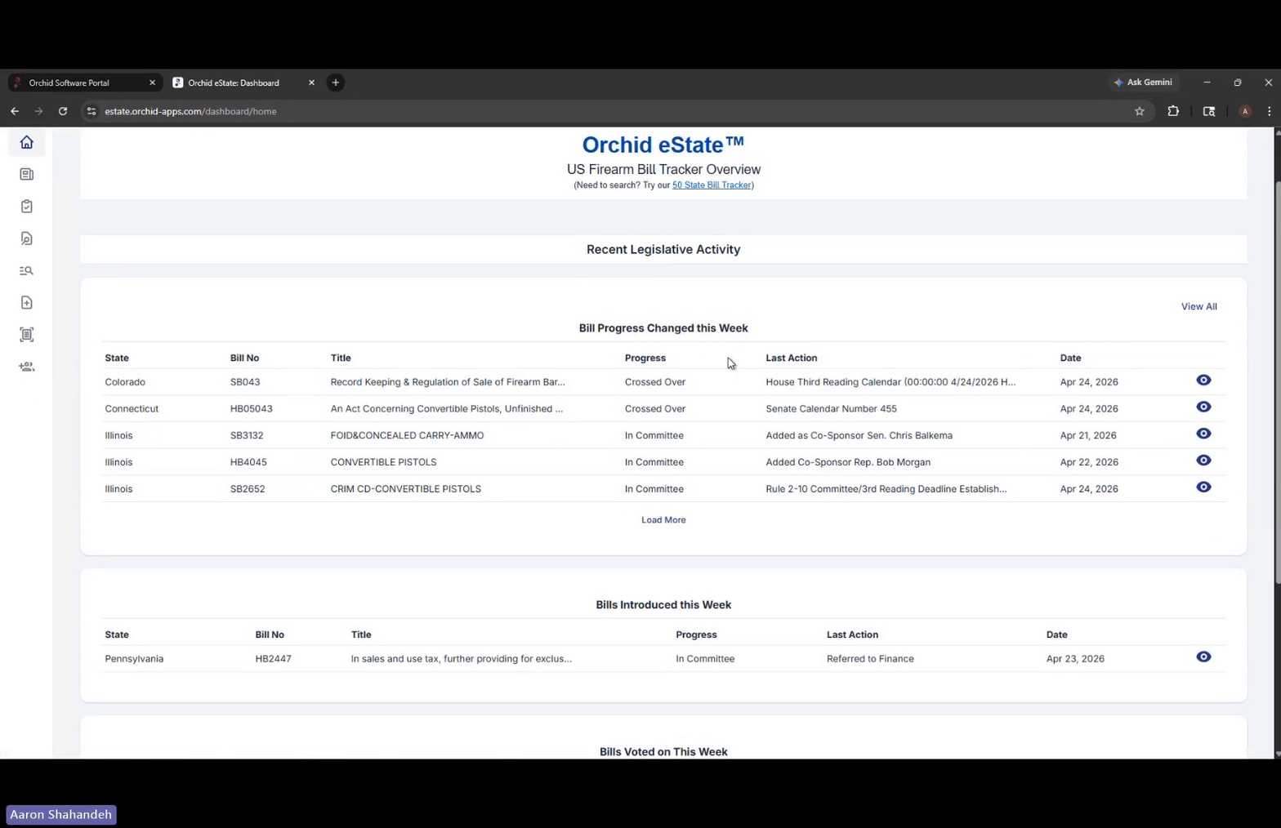This screenshot has height=828, width=1281.
Task: Open the media or tab search icon beside extensions
Action: click(x=1209, y=111)
